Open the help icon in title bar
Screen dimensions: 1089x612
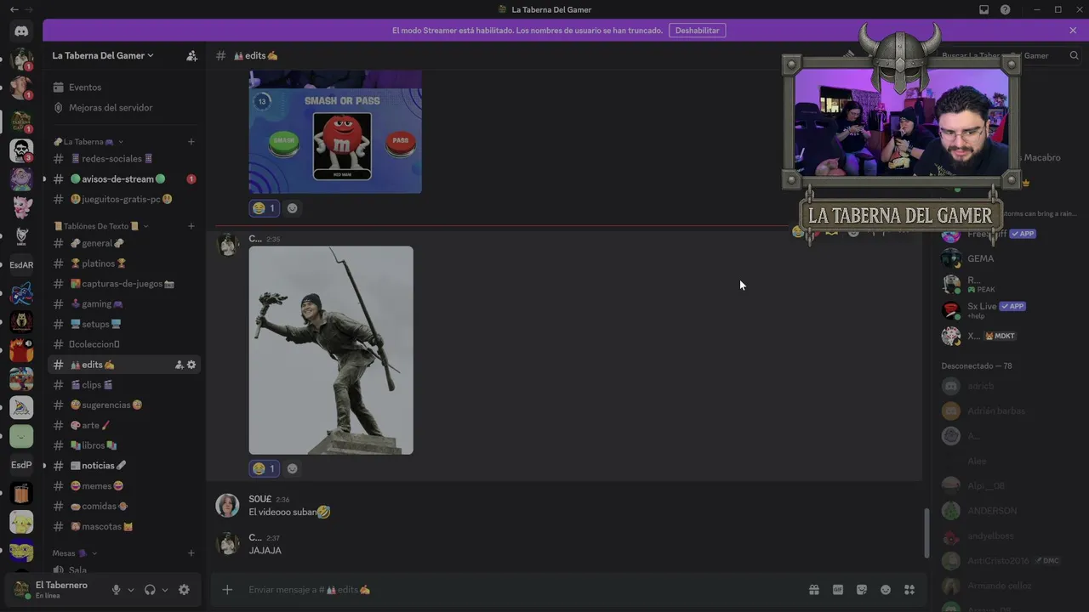[x=1006, y=9]
